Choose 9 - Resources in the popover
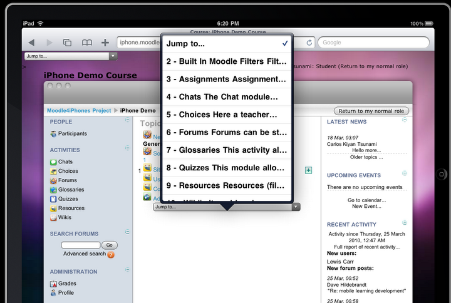Viewport: 451px width, 303px height. (x=227, y=186)
